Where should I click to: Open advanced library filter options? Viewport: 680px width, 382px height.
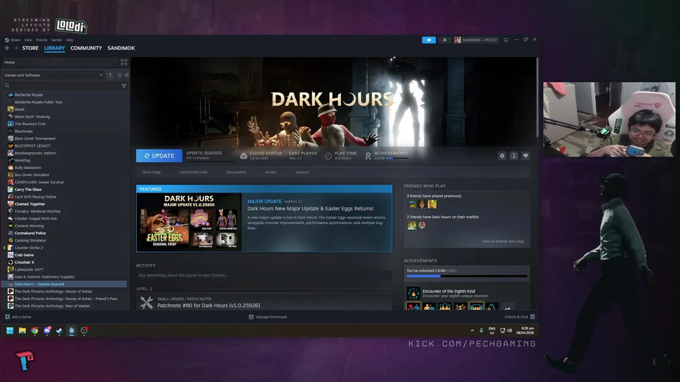tap(124, 85)
